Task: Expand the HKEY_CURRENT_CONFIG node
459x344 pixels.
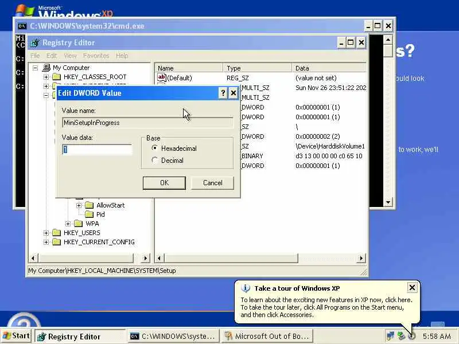Action: 46,242
